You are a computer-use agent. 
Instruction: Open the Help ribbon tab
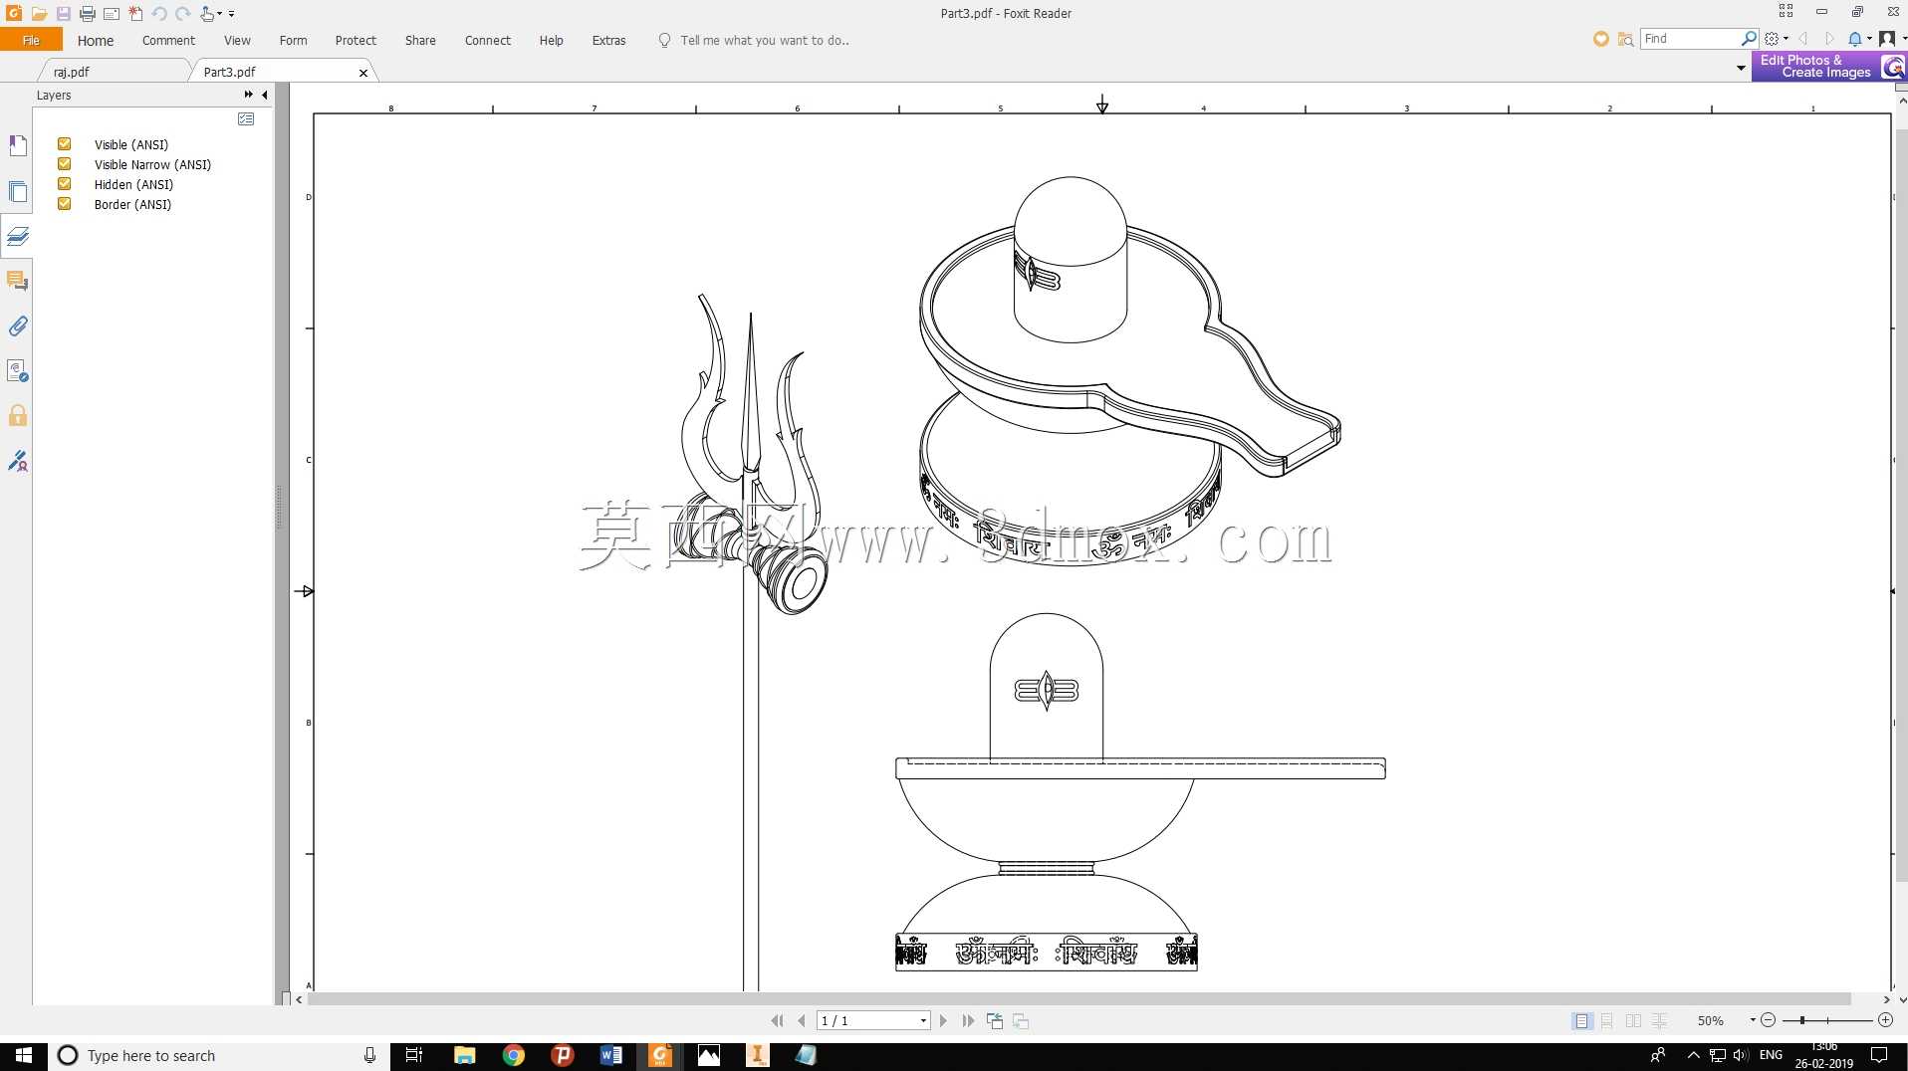click(551, 41)
